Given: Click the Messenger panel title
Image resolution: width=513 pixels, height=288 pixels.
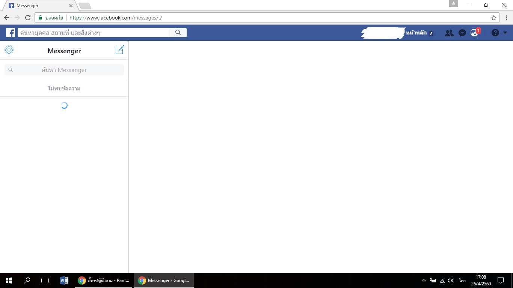Looking at the screenshot, I should (x=64, y=51).
